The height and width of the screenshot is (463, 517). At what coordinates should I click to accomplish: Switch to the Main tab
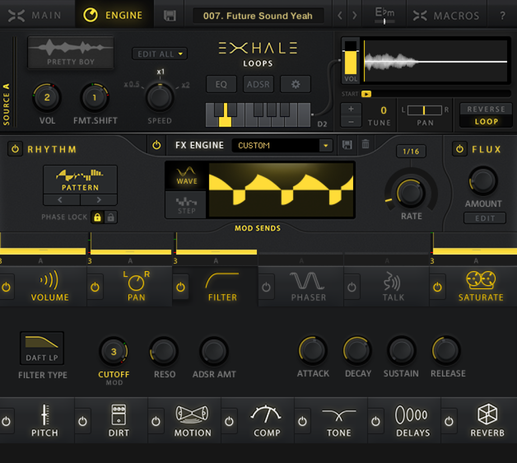37,16
